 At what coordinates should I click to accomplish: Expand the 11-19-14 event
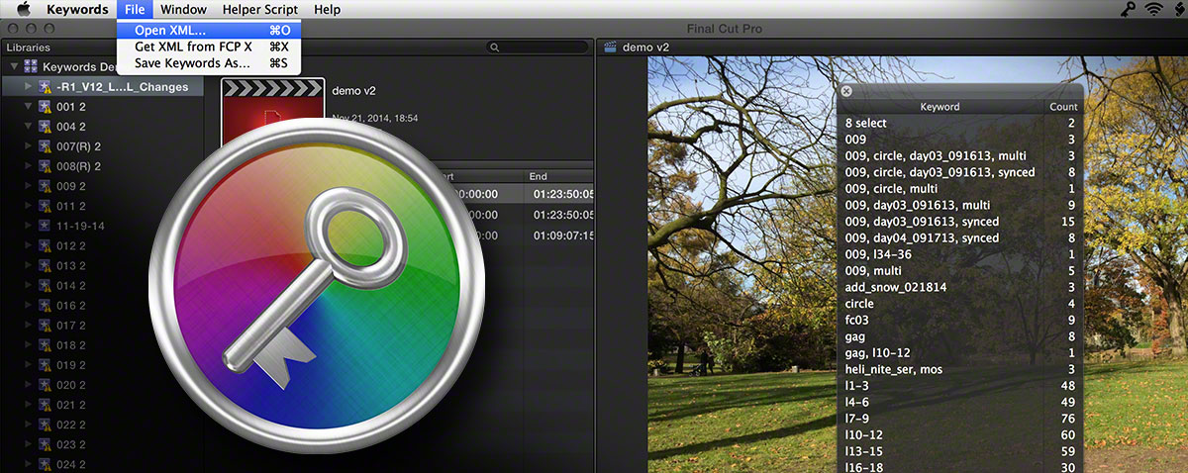[x=28, y=225]
